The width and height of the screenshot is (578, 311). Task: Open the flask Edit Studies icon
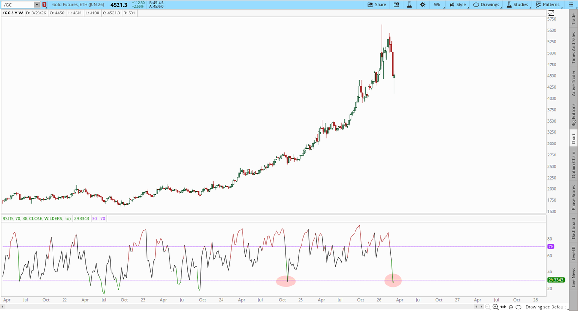[x=409, y=4]
